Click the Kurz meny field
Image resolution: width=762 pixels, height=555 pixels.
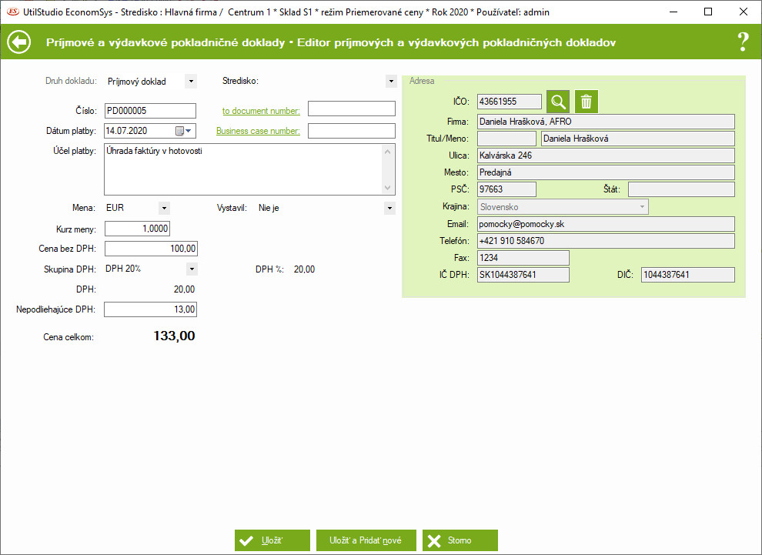(x=137, y=229)
